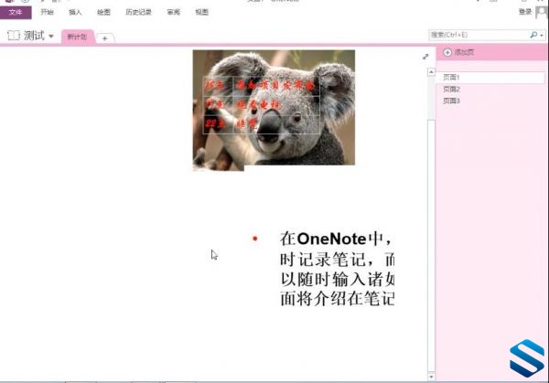Open the 视图 ribbon tab

[x=201, y=12]
